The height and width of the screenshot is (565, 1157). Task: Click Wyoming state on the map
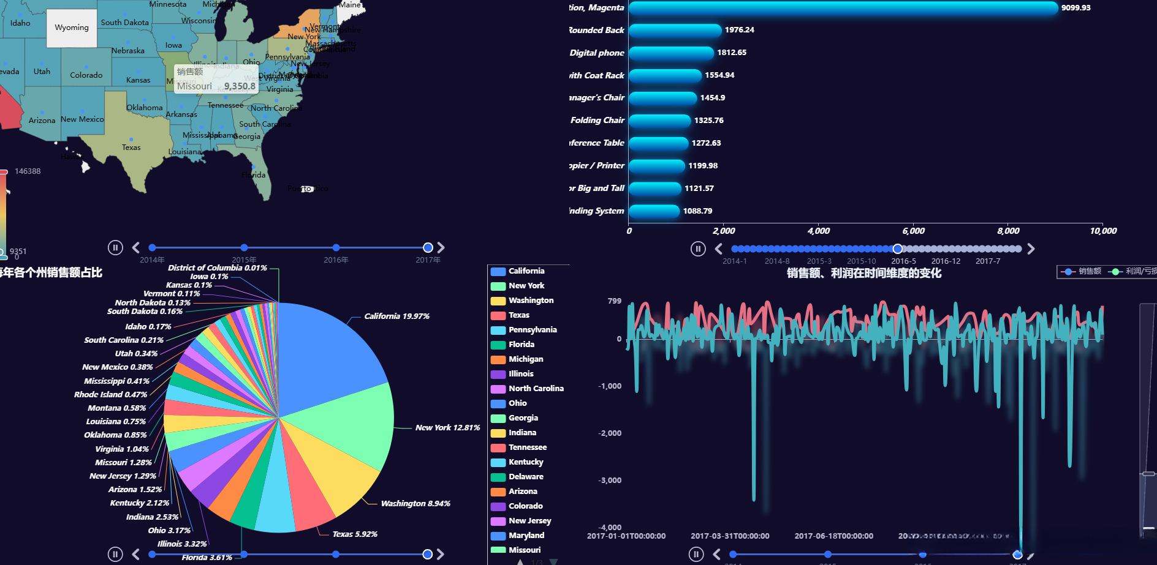72,28
